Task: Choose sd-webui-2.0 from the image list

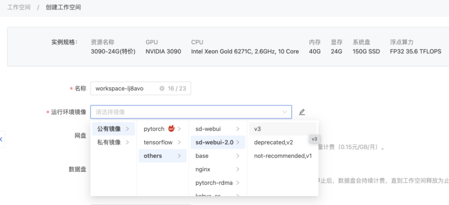Action: click(x=217, y=142)
